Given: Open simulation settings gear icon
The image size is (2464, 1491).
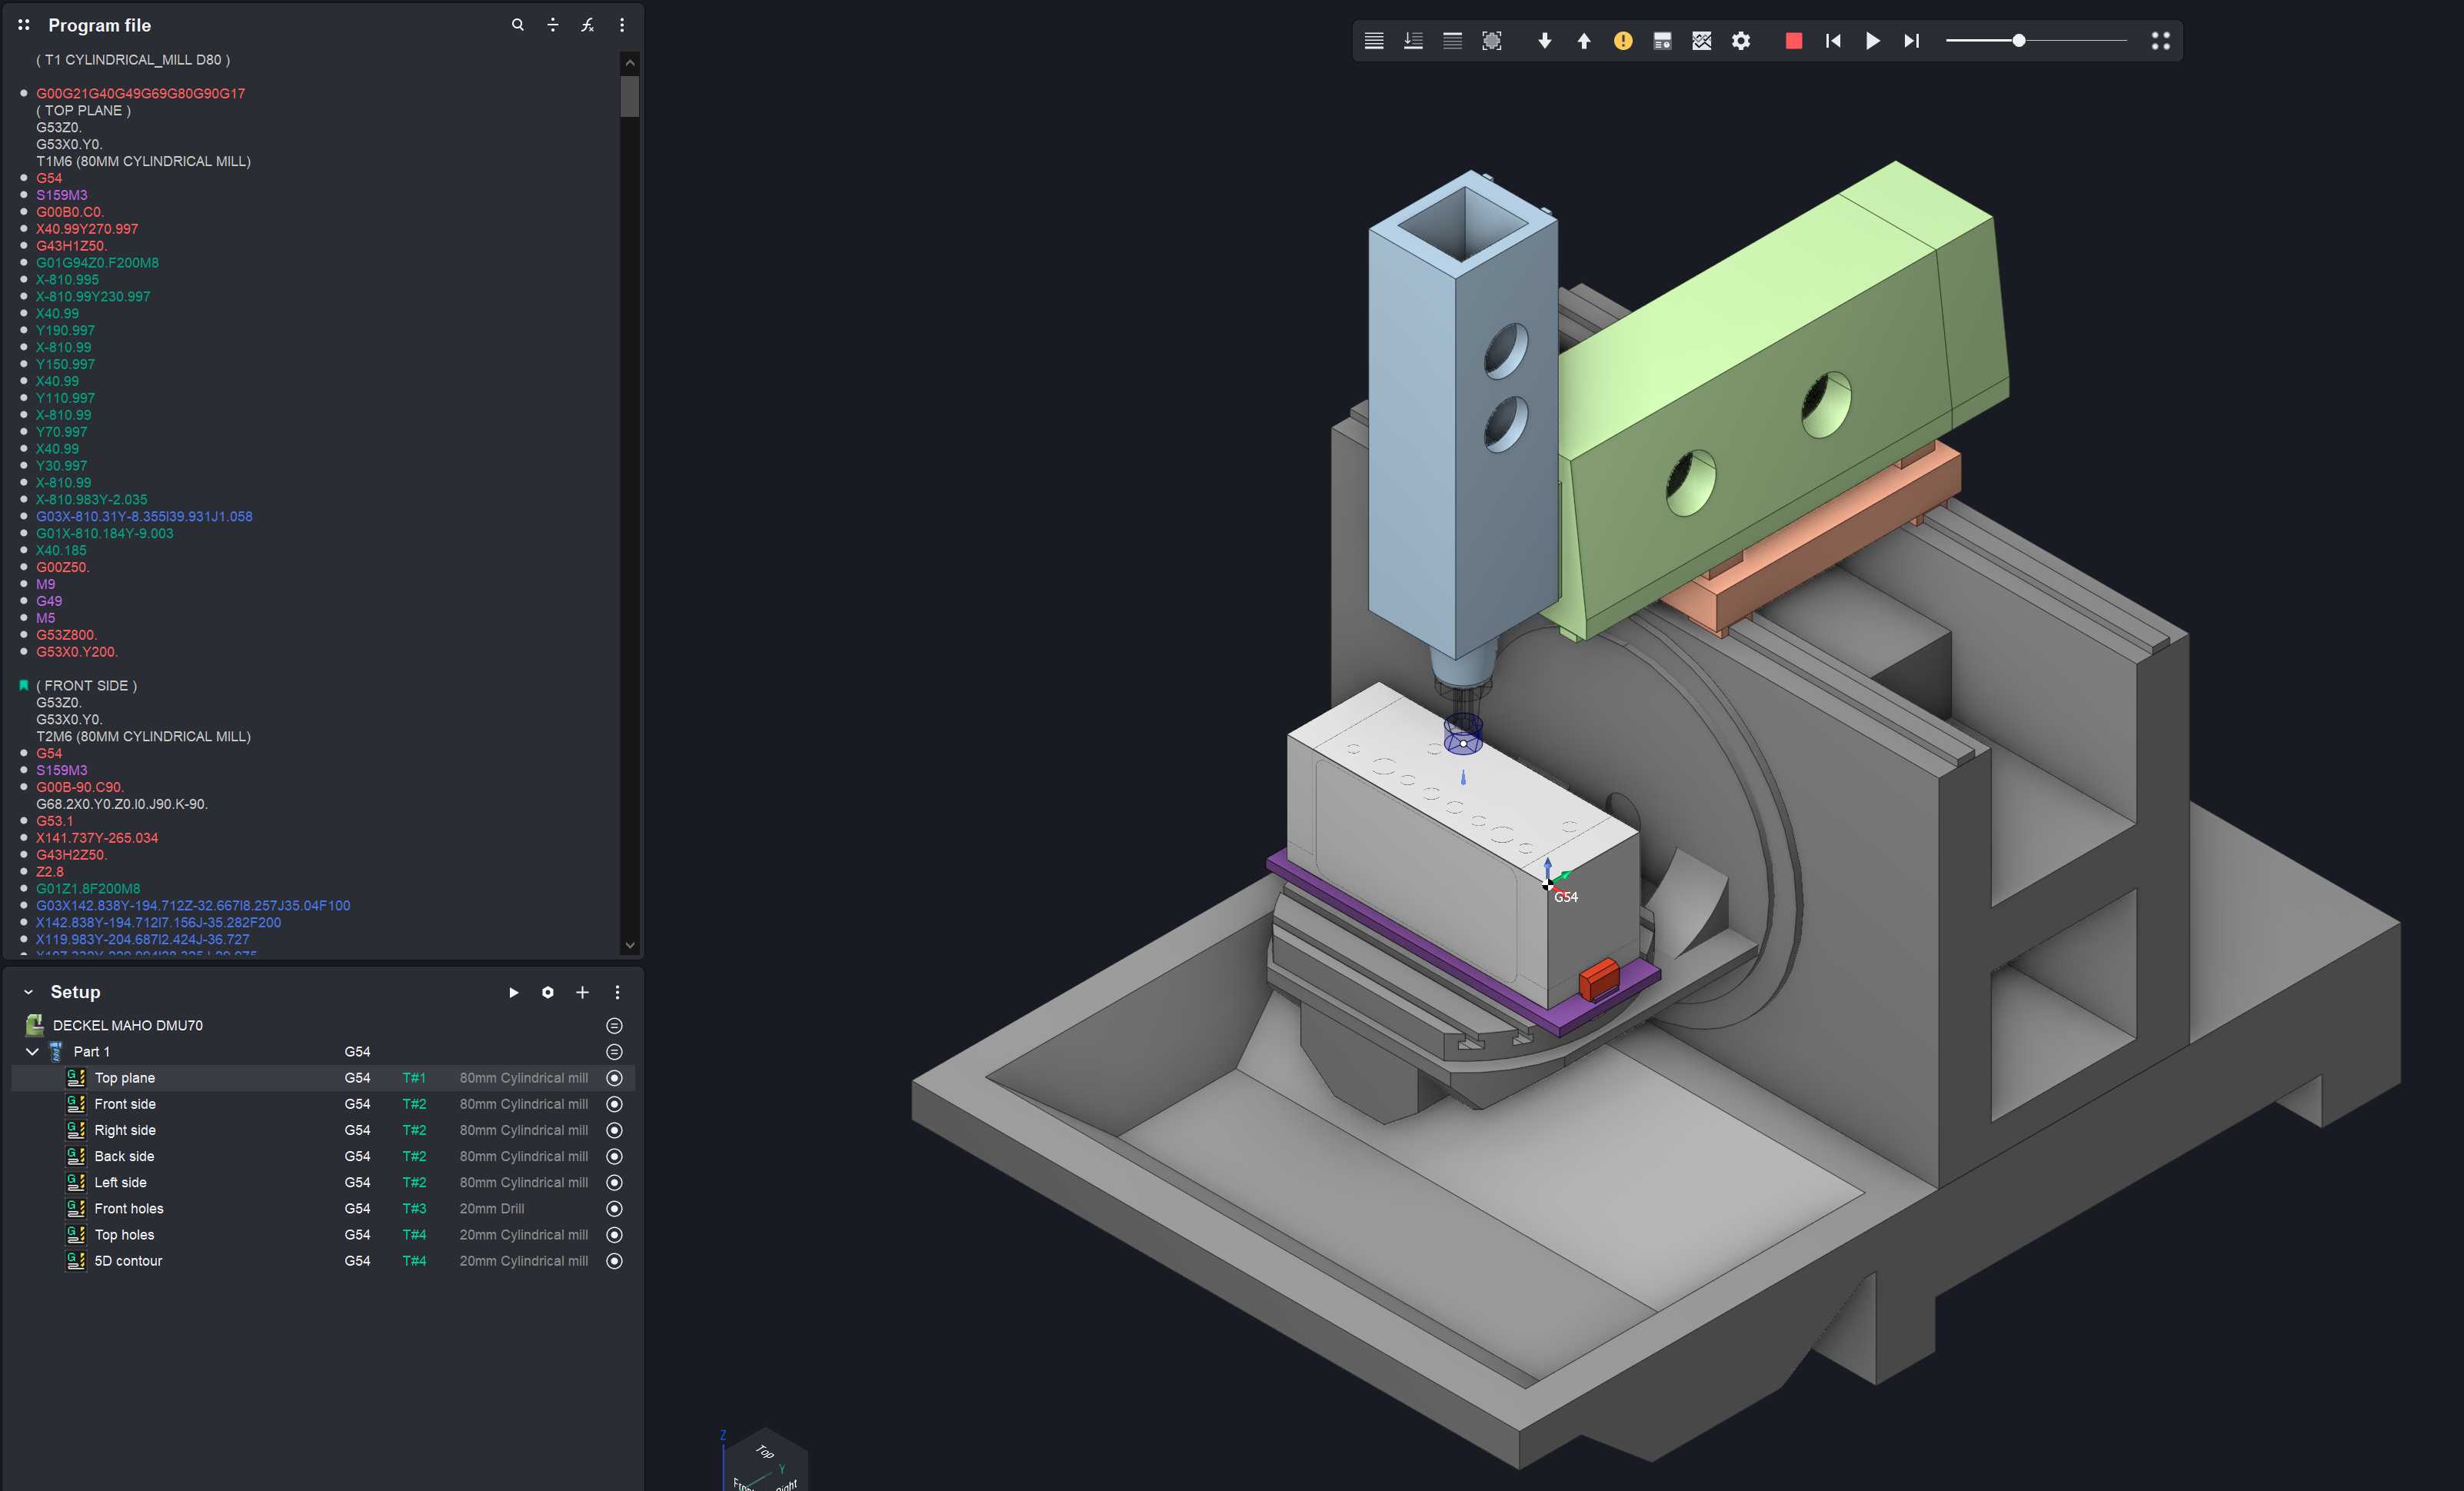Looking at the screenshot, I should click(x=1741, y=41).
